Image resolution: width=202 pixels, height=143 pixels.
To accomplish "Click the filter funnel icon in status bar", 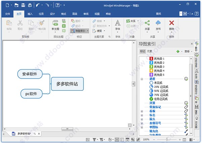I will coord(94,140).
